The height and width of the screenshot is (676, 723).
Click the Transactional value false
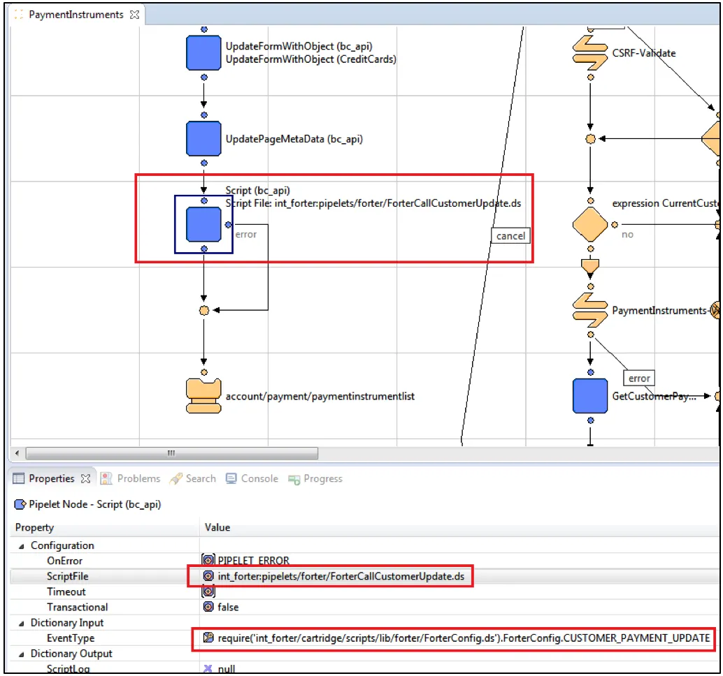(228, 607)
